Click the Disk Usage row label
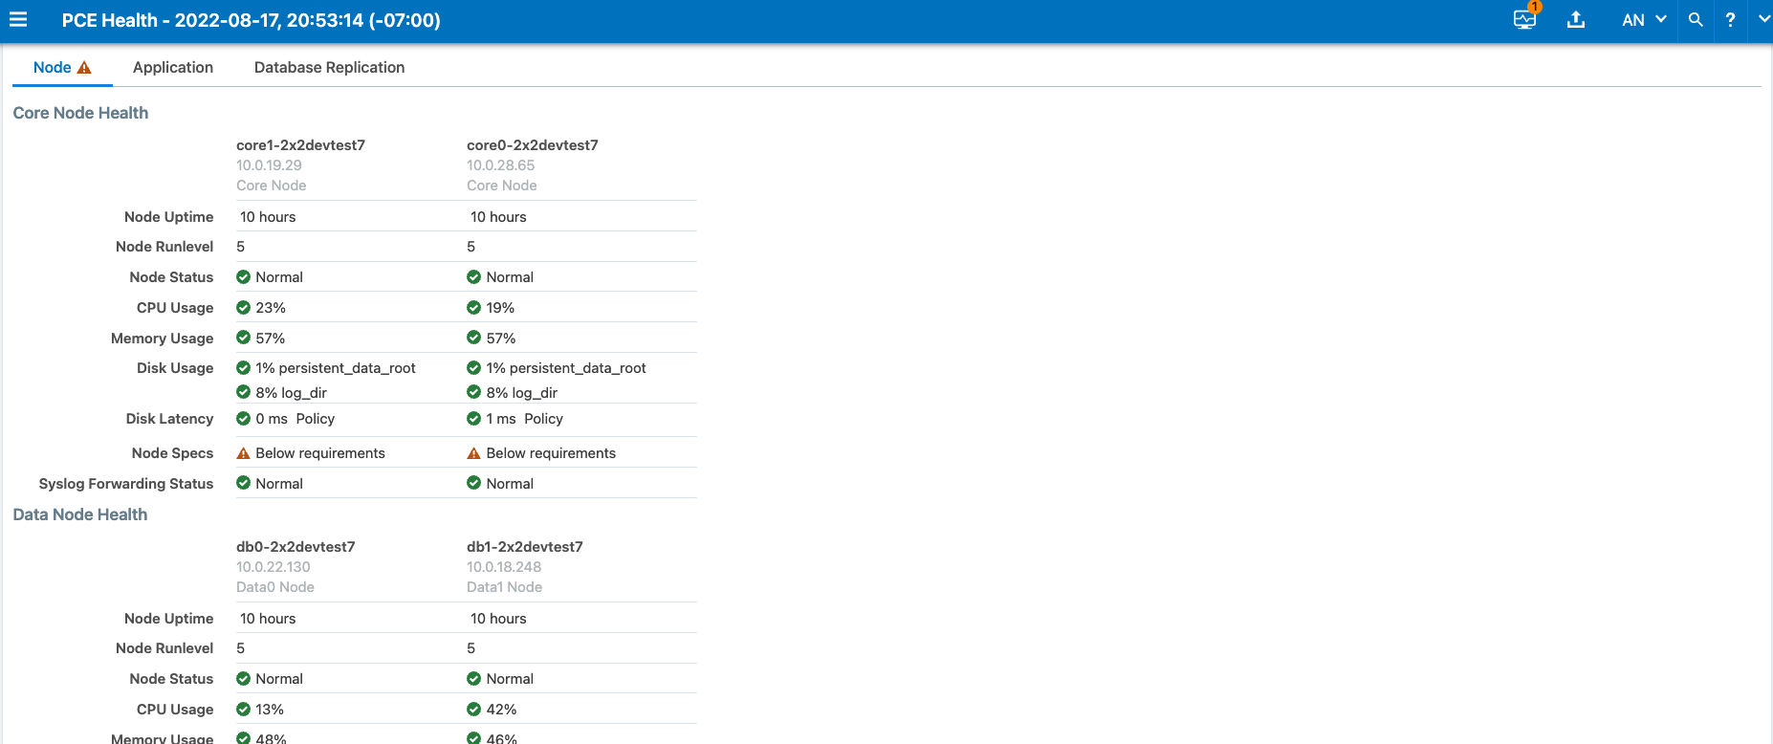1773x744 pixels. tap(175, 368)
